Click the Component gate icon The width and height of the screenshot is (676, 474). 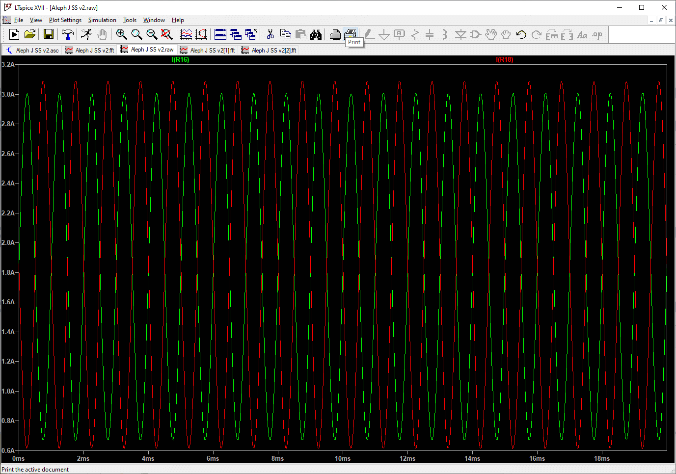475,34
